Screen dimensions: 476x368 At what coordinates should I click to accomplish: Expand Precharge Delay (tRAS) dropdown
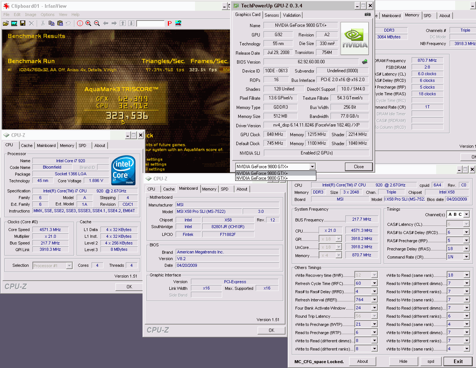466,249
